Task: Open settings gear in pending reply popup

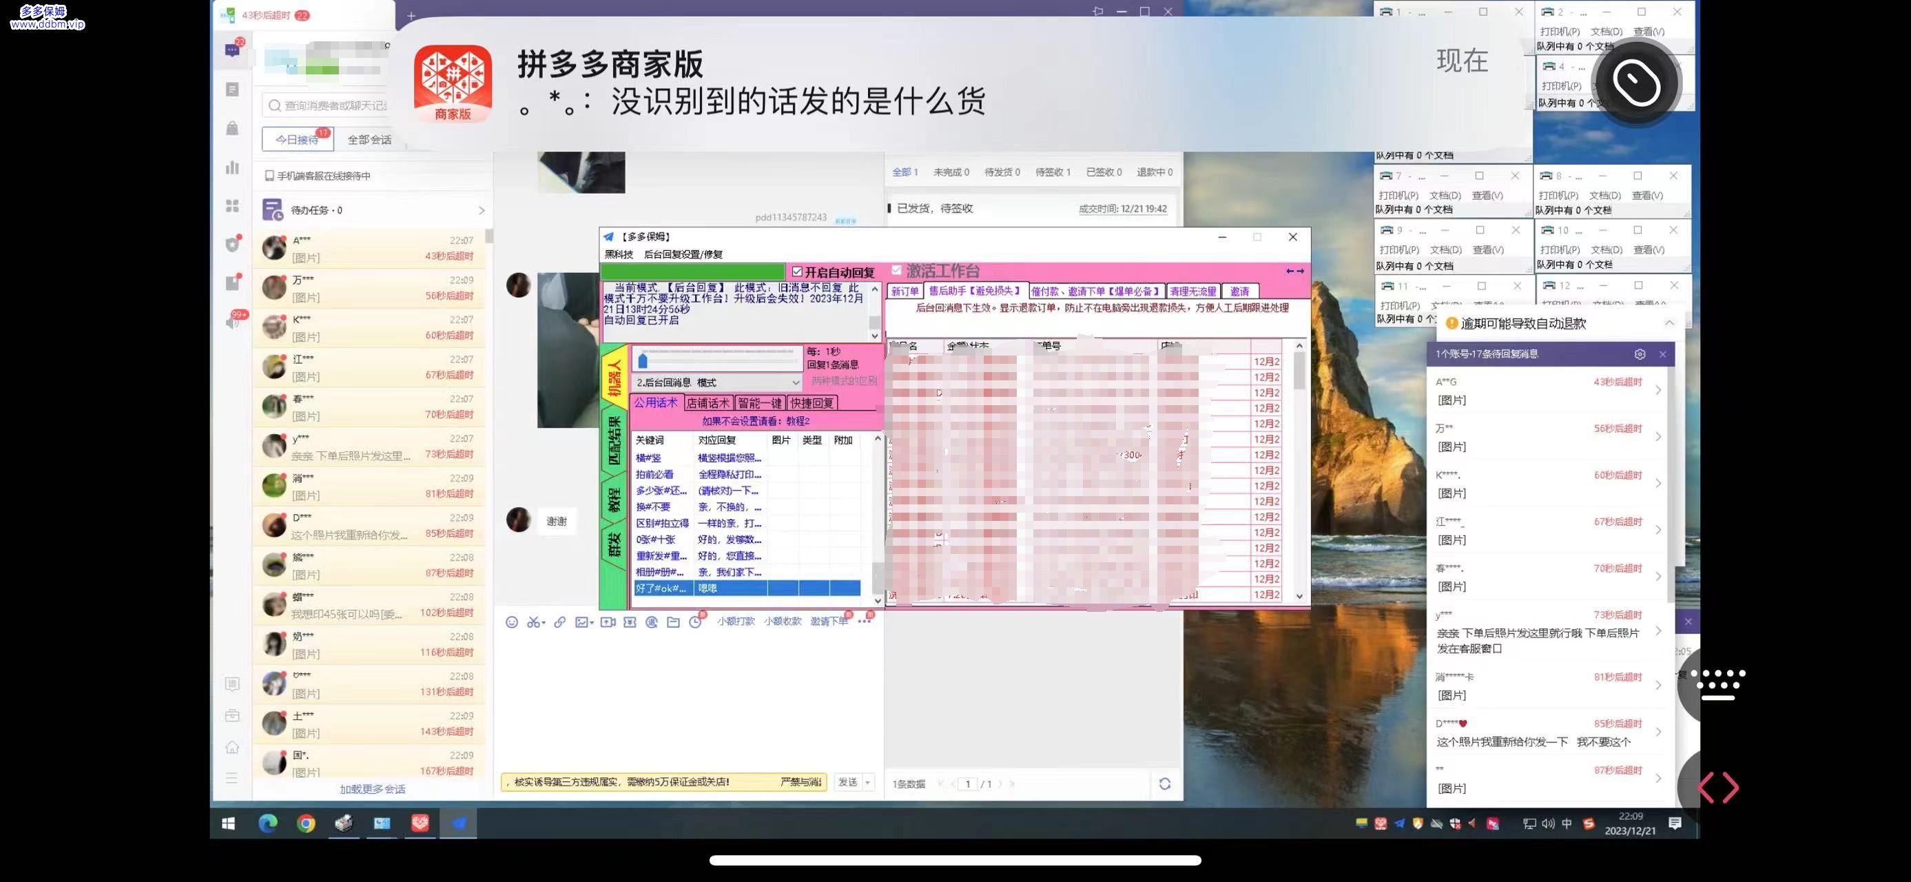Action: pyautogui.click(x=1640, y=354)
